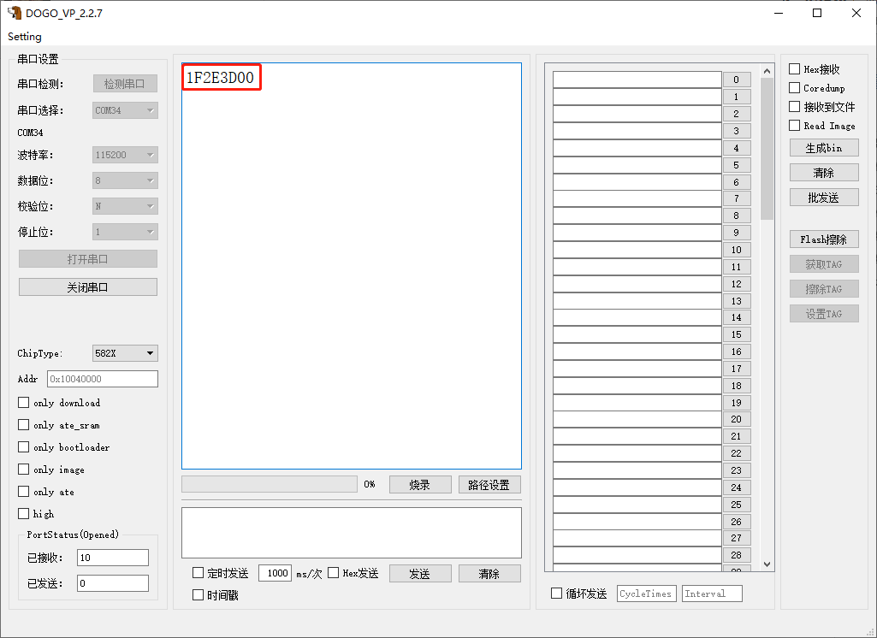Image resolution: width=877 pixels, height=638 pixels.
Task: Click the 擦除TAG button
Action: [824, 289]
